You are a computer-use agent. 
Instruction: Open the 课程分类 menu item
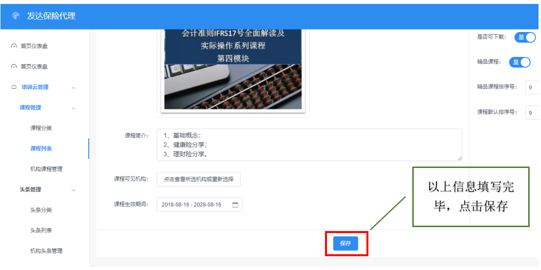41,128
